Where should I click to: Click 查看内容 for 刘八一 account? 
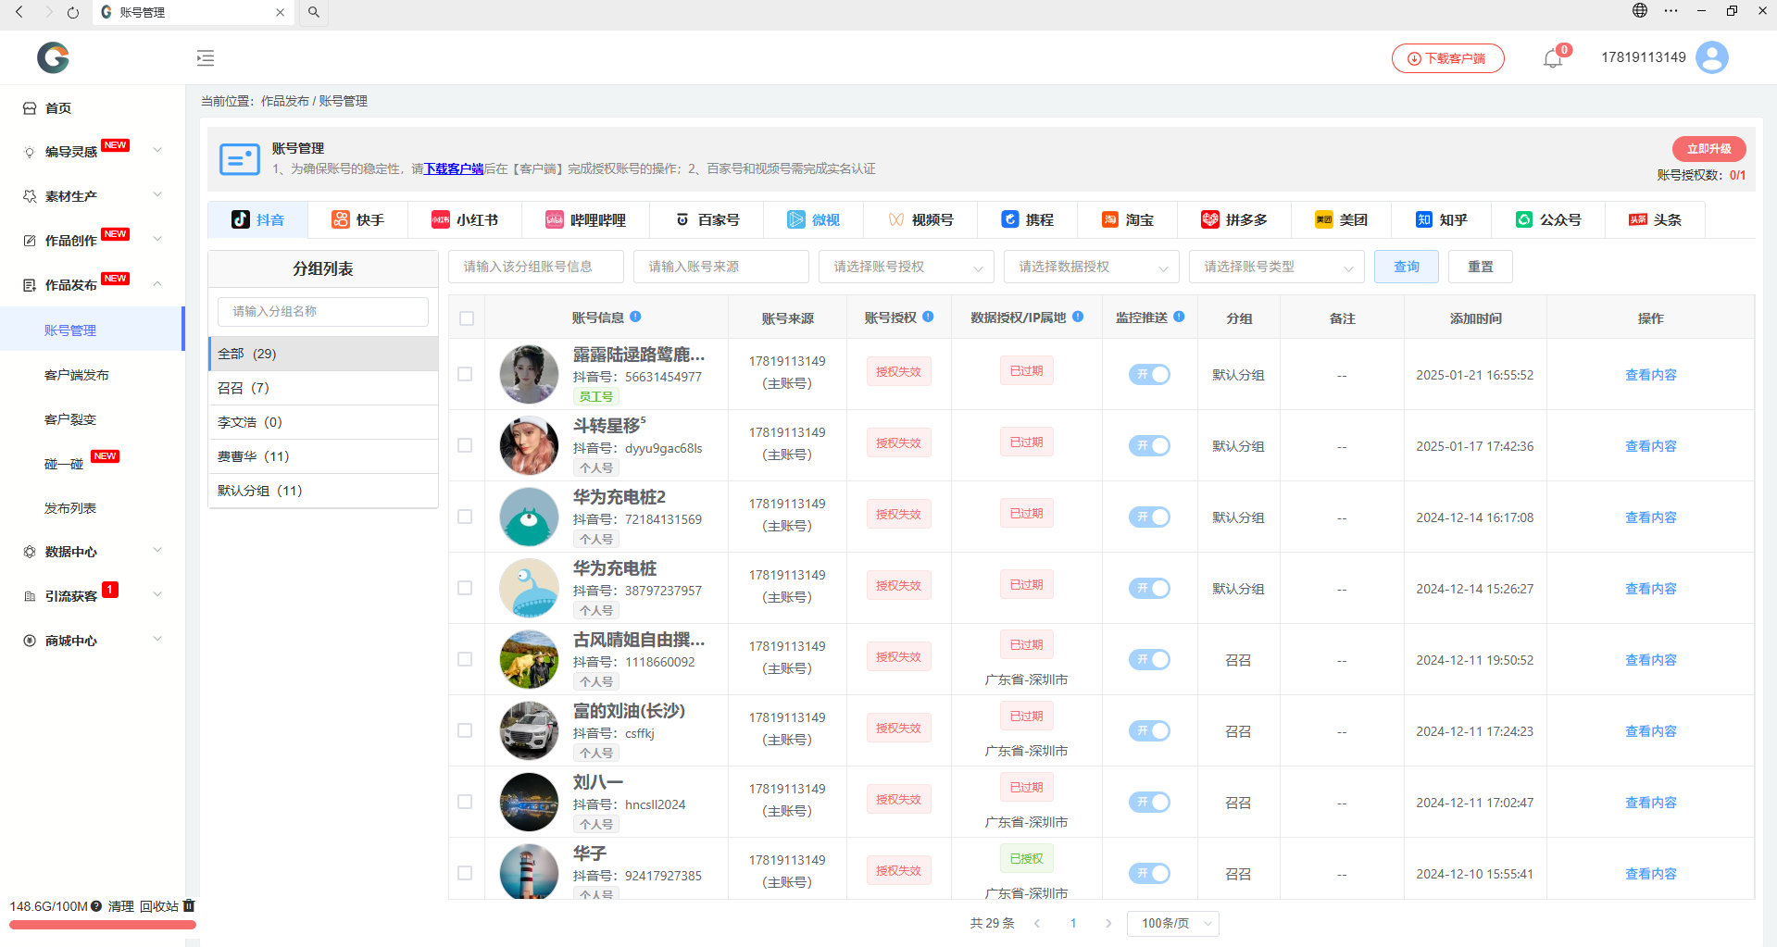[x=1650, y=803]
